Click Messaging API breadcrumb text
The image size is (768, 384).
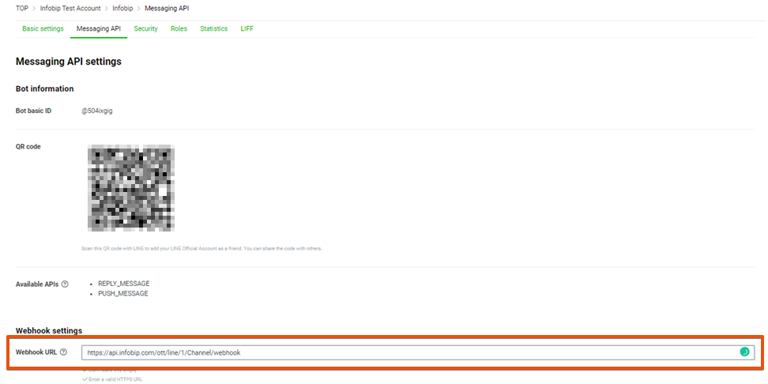click(167, 9)
